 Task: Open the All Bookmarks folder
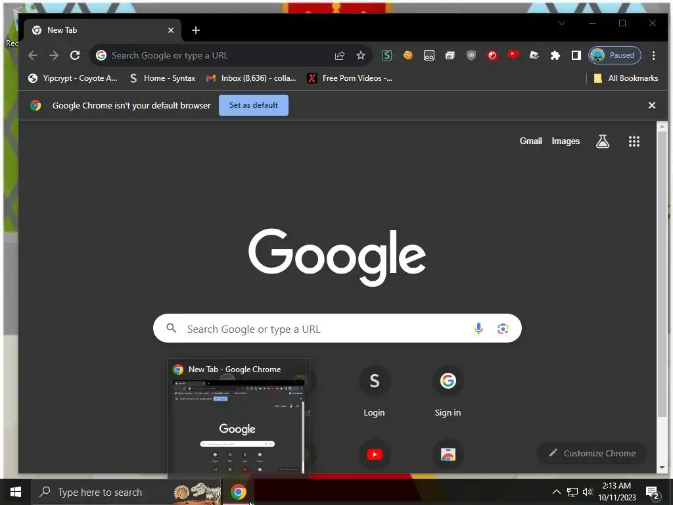coord(626,78)
